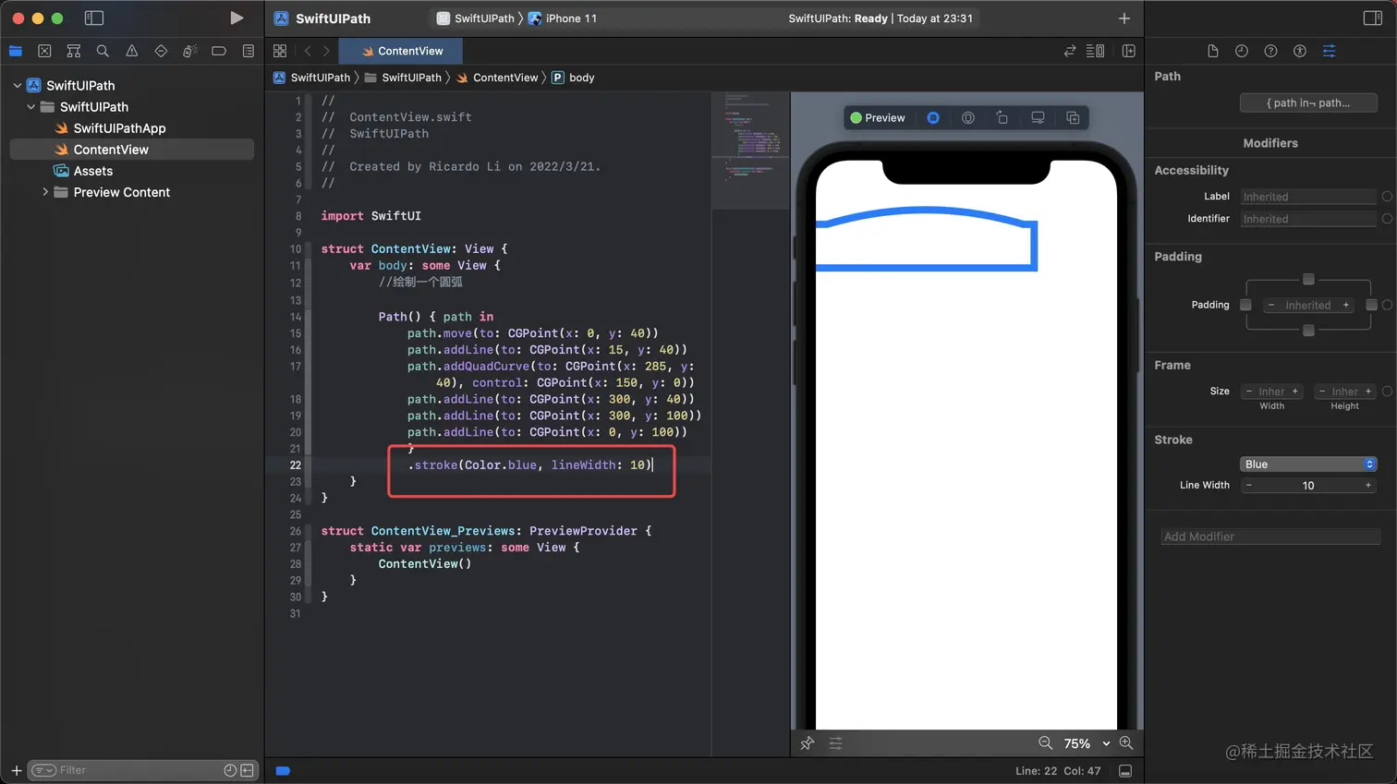Toggle the navigator sidebar visibility
This screenshot has width=1397, height=784.
click(94, 18)
